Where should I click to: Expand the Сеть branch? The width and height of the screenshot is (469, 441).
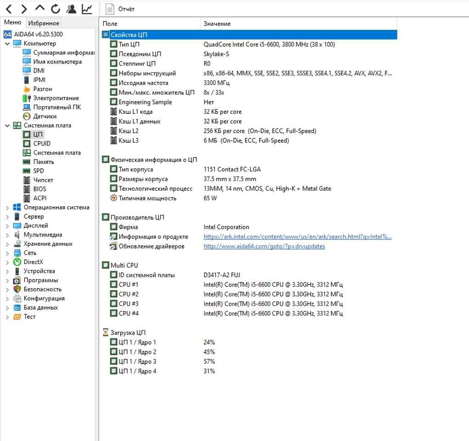[7, 253]
